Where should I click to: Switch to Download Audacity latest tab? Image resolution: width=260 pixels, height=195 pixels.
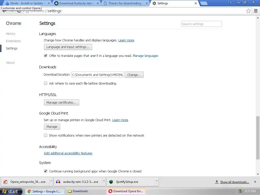[76, 3]
